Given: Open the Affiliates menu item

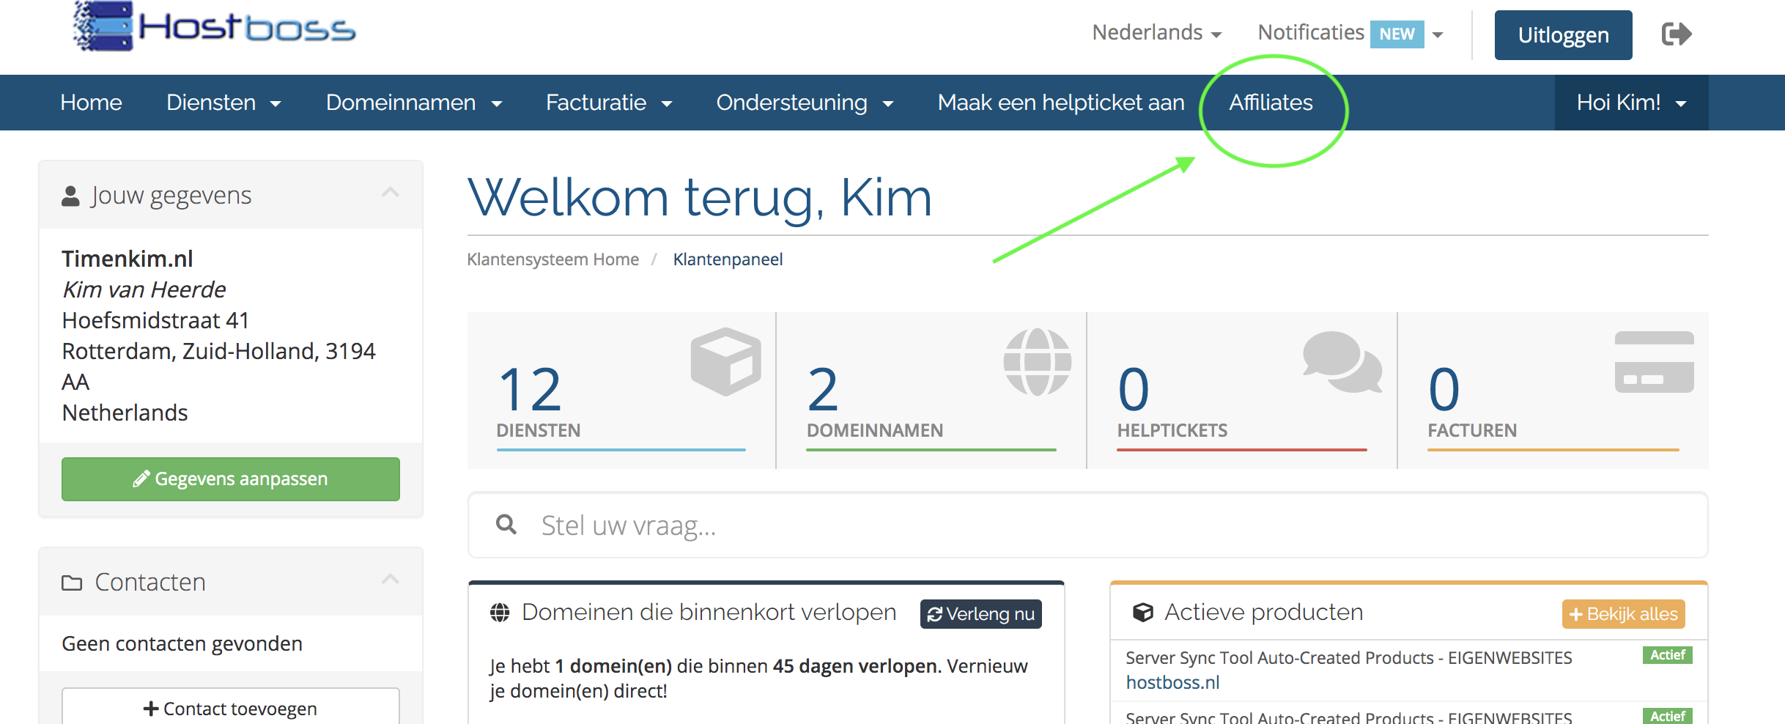Looking at the screenshot, I should click(1271, 103).
